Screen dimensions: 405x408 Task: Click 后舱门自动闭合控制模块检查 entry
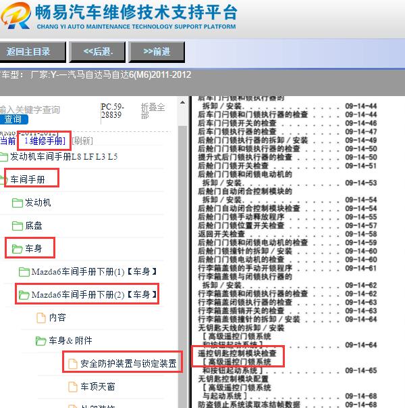[249, 208]
